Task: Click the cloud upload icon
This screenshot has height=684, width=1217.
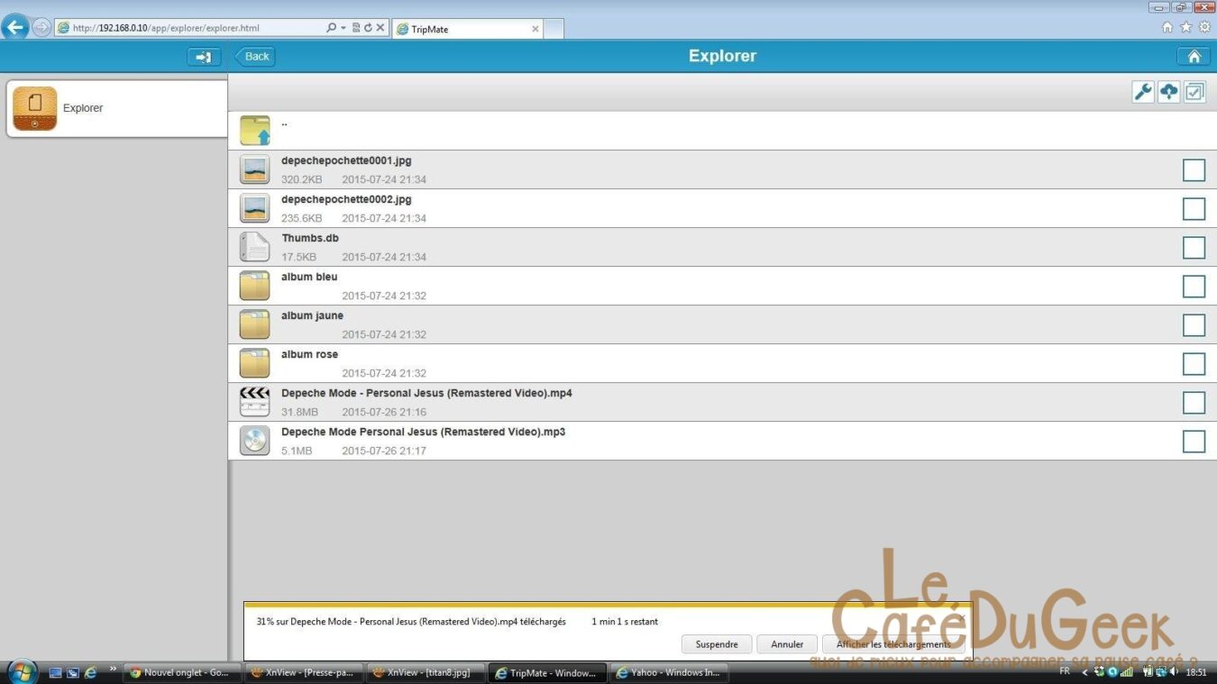Action: (1168, 92)
